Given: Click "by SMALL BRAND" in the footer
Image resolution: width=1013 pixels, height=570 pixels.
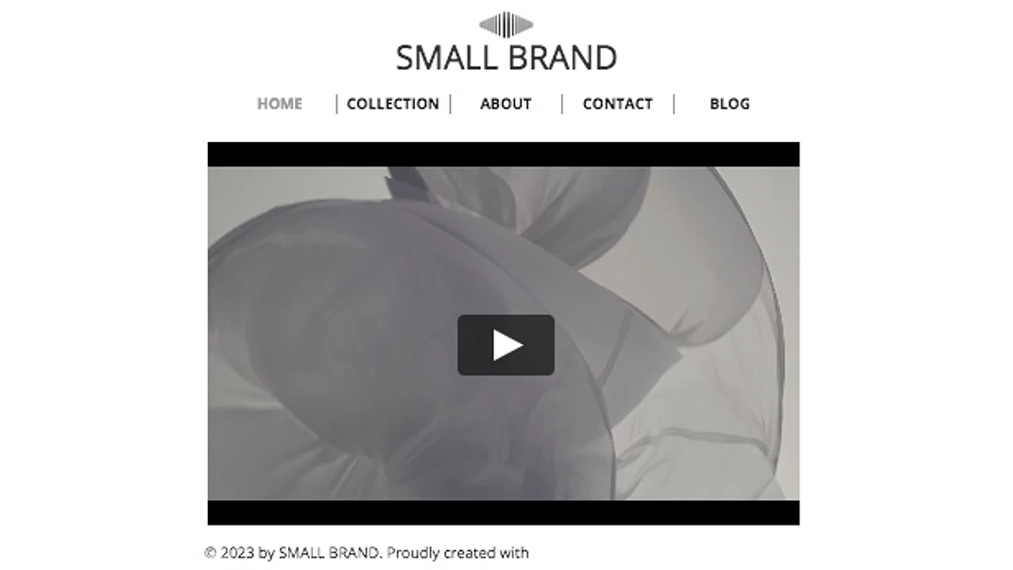Looking at the screenshot, I should point(319,553).
